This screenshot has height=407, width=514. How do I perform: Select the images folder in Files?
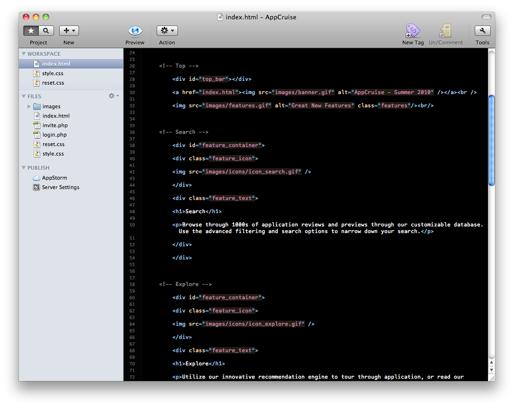[71, 106]
